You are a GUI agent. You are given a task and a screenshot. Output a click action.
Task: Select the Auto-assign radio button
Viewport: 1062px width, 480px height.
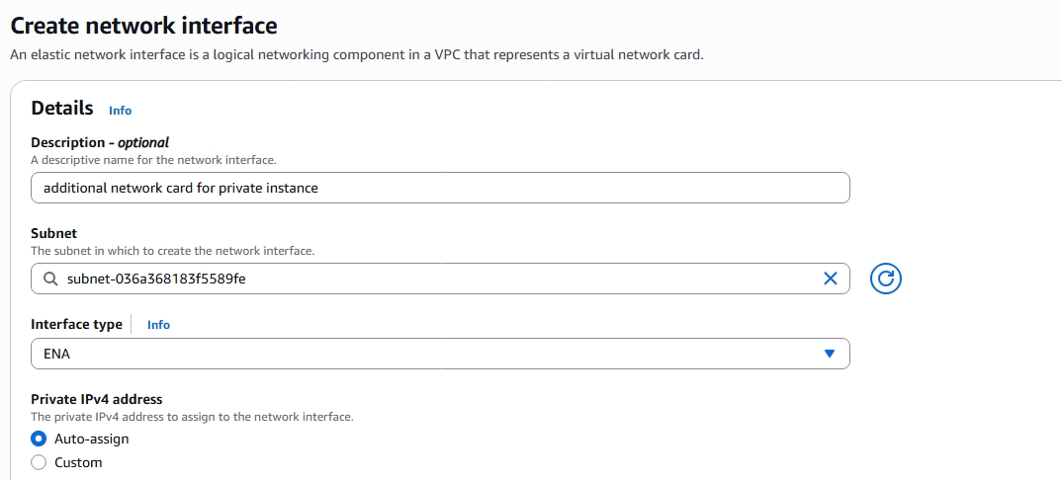pos(39,439)
